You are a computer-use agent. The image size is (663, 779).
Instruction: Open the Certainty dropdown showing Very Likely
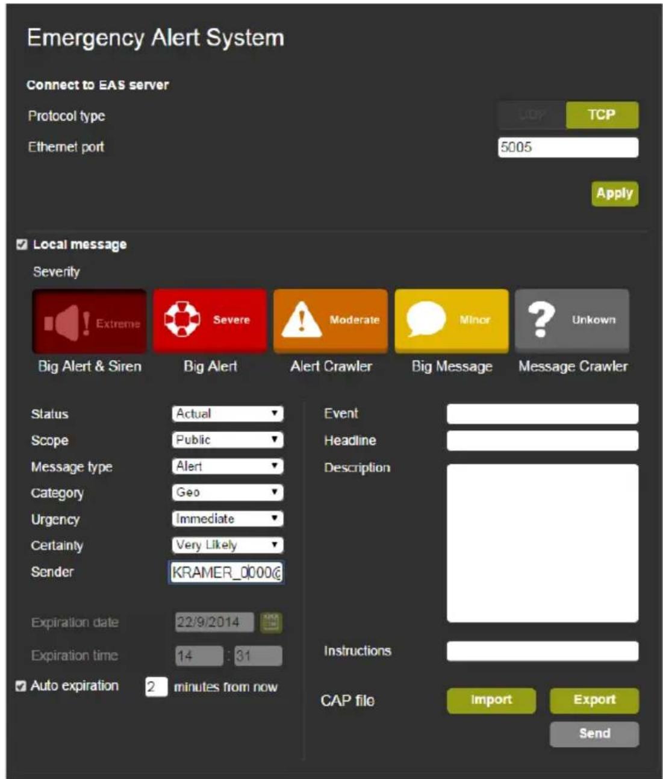coord(227,545)
